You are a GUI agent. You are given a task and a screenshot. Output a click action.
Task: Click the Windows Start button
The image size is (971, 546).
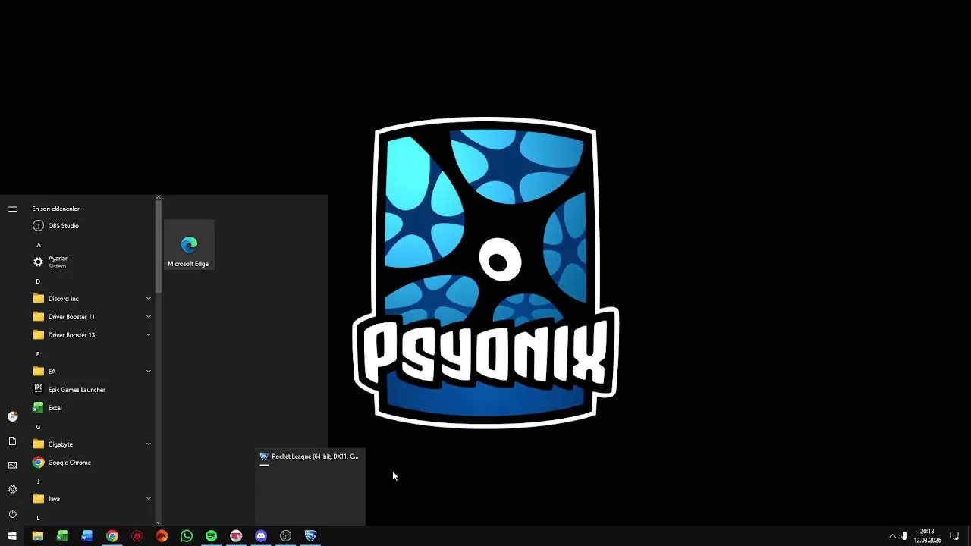(x=12, y=536)
